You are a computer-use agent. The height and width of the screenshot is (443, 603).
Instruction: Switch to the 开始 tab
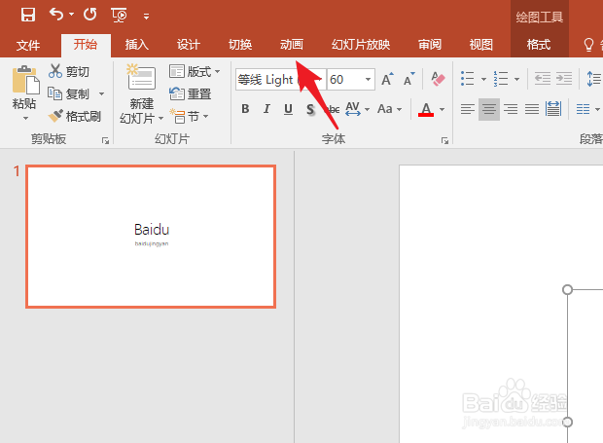(86, 45)
